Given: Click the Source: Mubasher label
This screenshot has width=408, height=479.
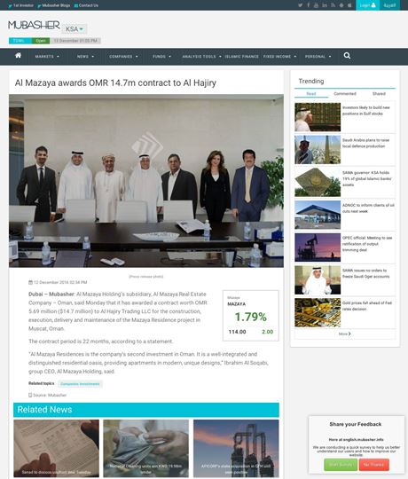Looking at the screenshot, I should (x=47, y=395).
